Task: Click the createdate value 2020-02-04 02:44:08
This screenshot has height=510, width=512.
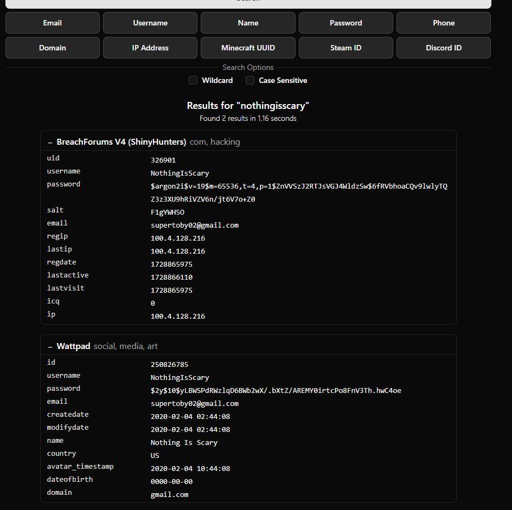Action: tap(190, 417)
